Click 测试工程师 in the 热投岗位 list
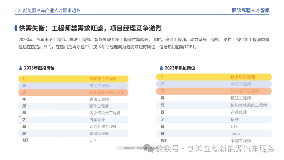The width and height of the screenshot is (284, 160). 241,84
